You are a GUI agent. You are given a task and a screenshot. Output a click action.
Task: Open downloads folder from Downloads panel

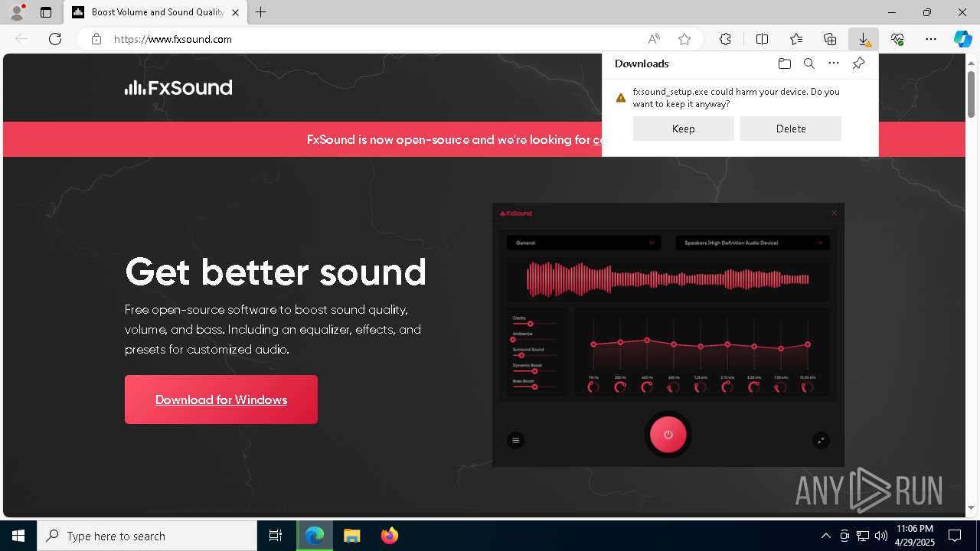point(785,64)
